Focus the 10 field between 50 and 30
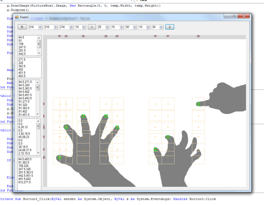This screenshot has height=205, width=264. 143,27
